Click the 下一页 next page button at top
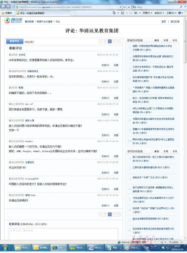Screen dimensions: 187x253 tap(116, 41)
